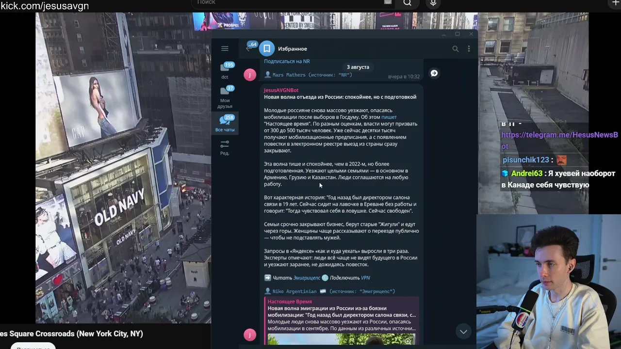621x349 pixels.
Task: Click the Mars Mathers source signature
Action: click(x=308, y=75)
